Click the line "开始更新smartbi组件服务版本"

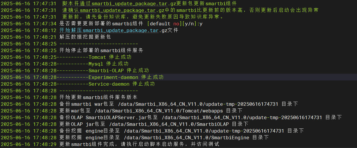coord(98,97)
